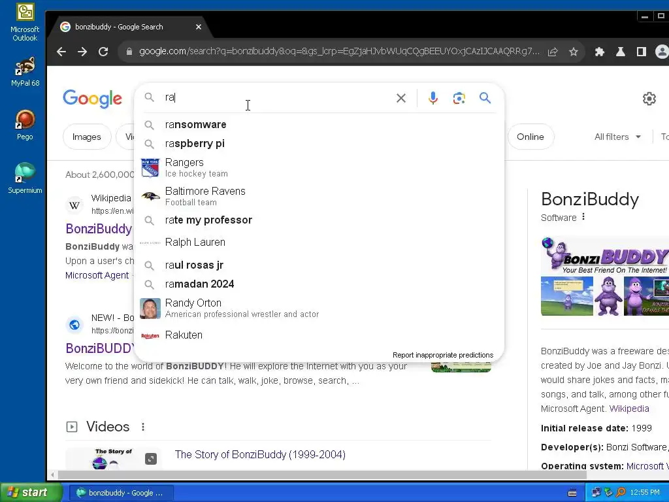Toggle the browser side panel icon
Viewport: 669px width, 502px height.
pos(642,52)
